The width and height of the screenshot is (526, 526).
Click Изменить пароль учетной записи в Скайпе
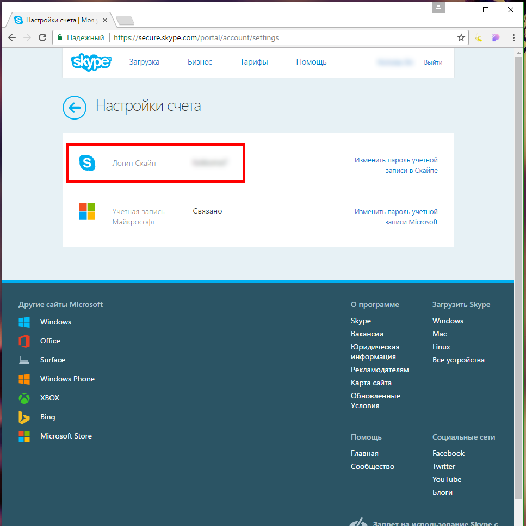point(396,165)
